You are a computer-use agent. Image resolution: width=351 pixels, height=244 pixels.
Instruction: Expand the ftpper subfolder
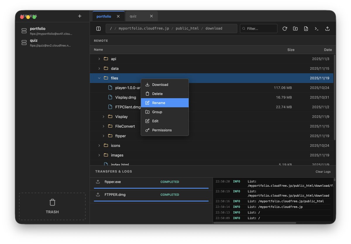[x=104, y=136]
